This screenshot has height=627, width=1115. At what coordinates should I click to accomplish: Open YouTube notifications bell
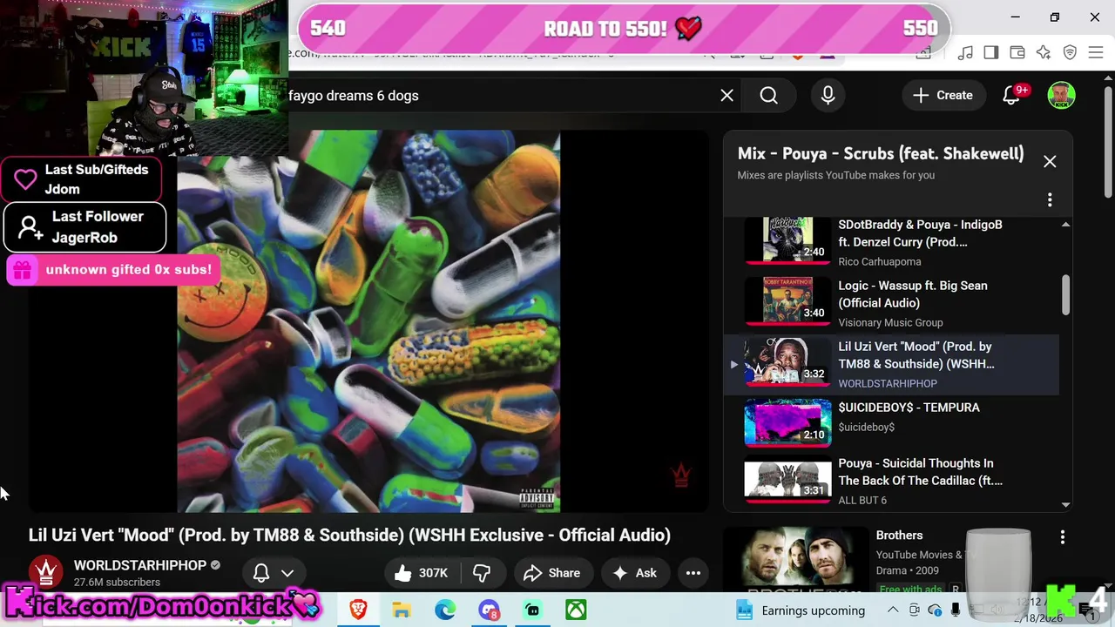tap(1011, 96)
